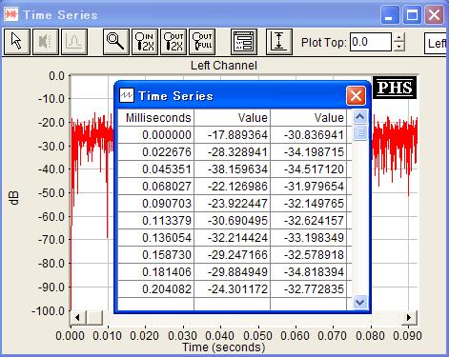Open the Left channel dropdown

click(437, 43)
